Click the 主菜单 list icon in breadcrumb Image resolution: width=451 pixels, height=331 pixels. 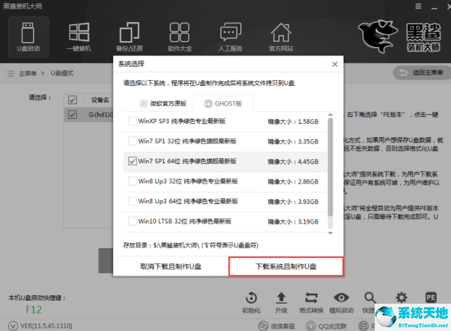pos(10,73)
